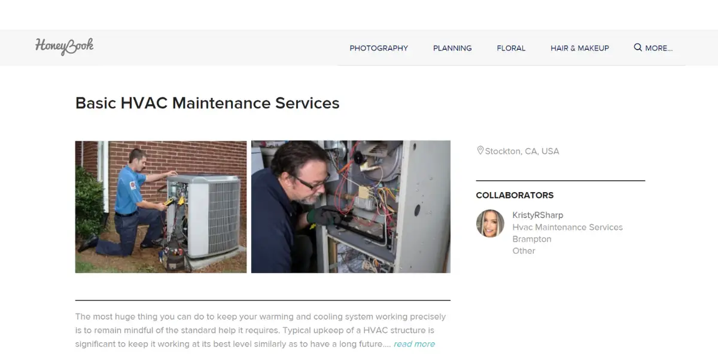Click the HoneyBook logo
The height and width of the screenshot is (359, 718).
[65, 47]
